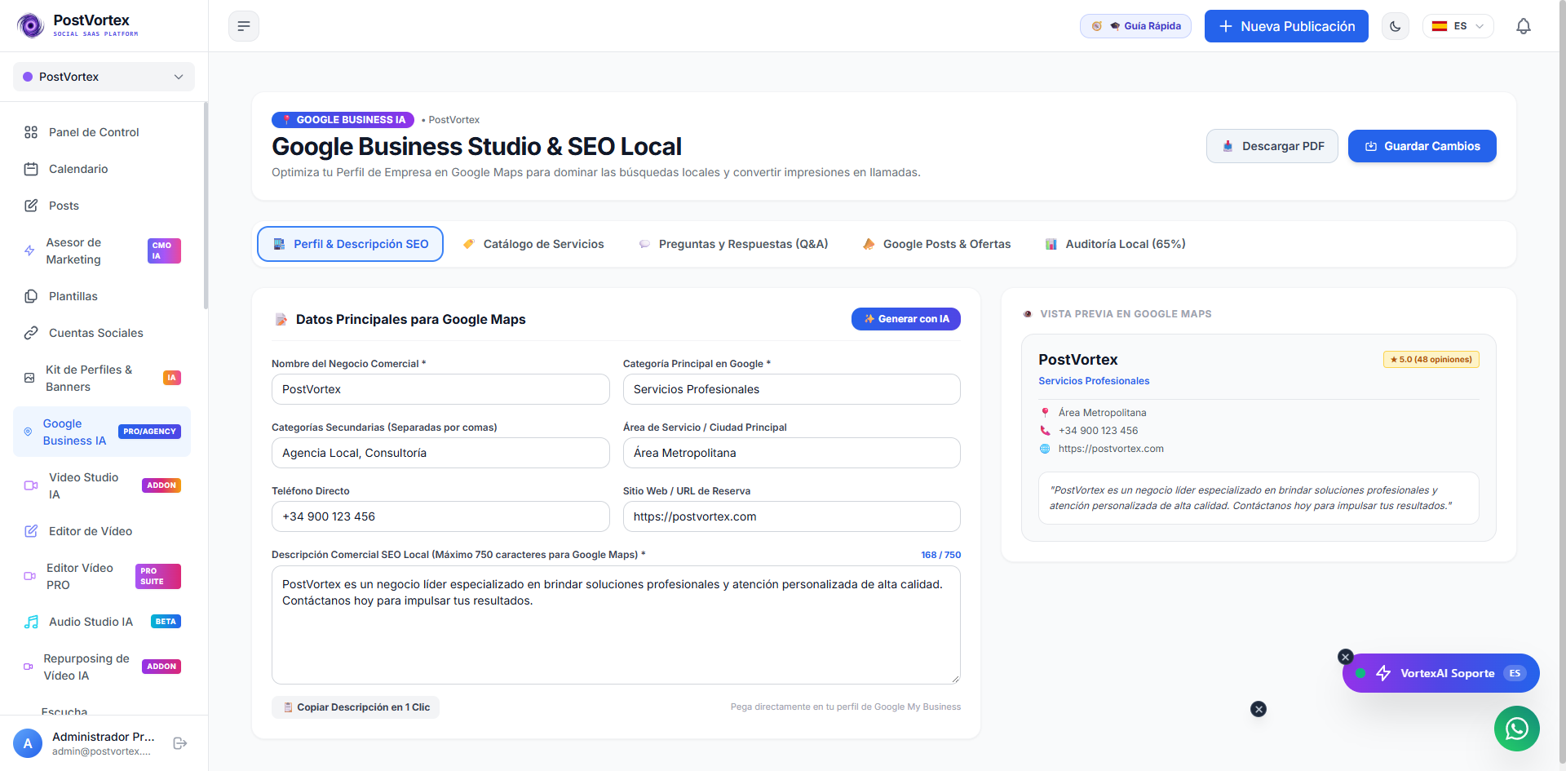Expand the PostVortex workspace selector

point(104,77)
